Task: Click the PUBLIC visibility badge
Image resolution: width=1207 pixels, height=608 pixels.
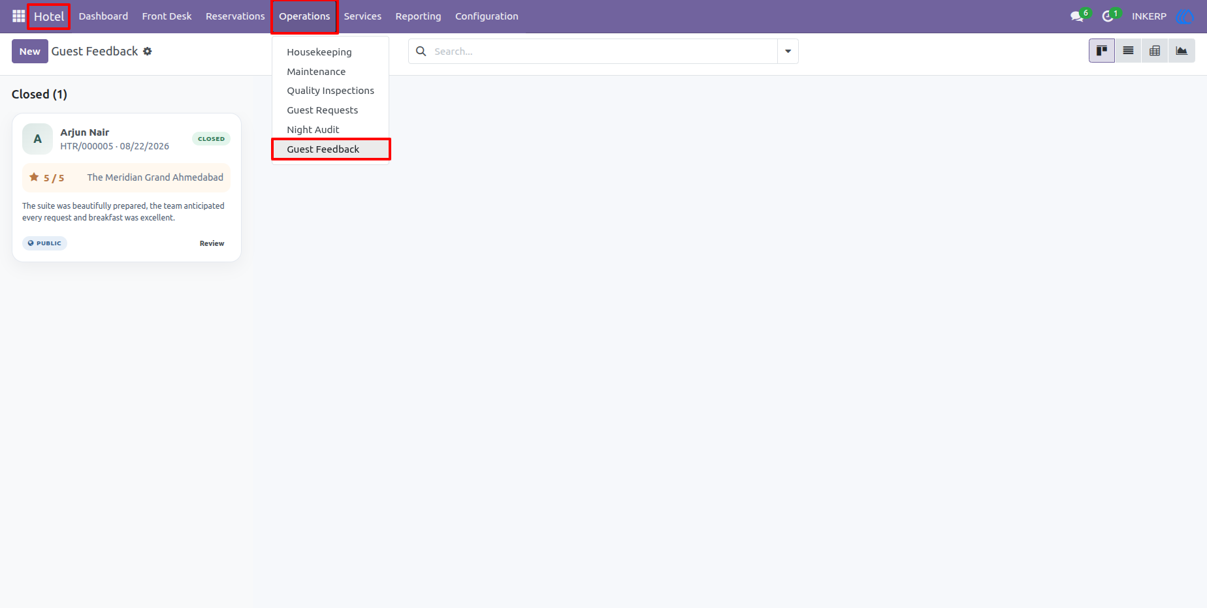Action: coord(44,243)
